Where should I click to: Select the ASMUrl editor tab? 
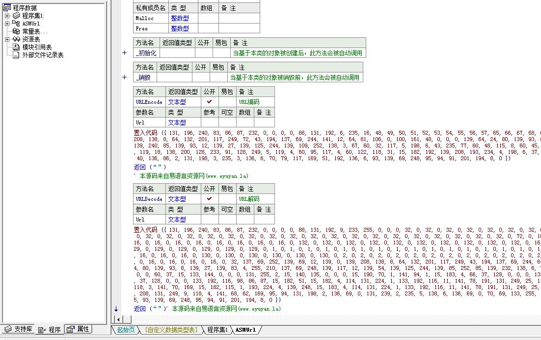click(x=245, y=330)
